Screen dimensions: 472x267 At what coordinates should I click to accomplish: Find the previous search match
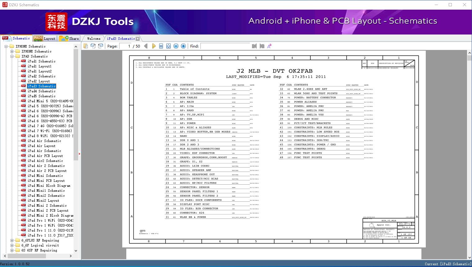tap(254, 46)
